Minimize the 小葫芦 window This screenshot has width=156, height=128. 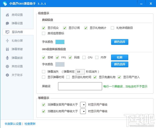pos(141,4)
